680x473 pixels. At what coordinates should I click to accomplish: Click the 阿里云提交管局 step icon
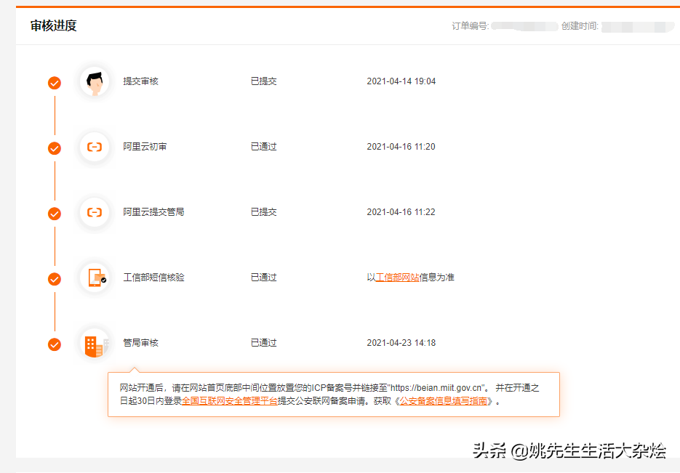coord(95,213)
